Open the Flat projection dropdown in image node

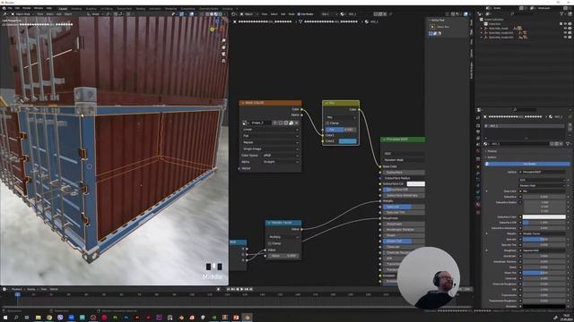[x=271, y=136]
